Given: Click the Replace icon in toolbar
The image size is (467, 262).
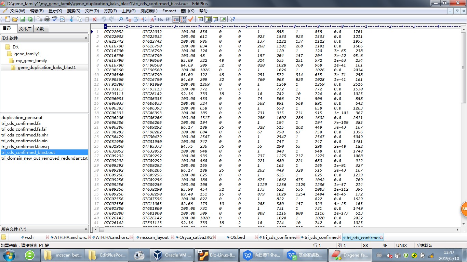Looking at the screenshot, I should coord(129,19).
